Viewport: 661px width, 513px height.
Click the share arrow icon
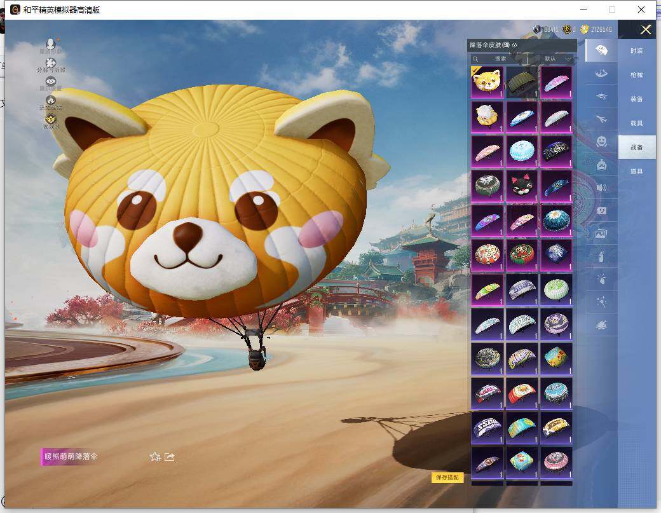[170, 456]
